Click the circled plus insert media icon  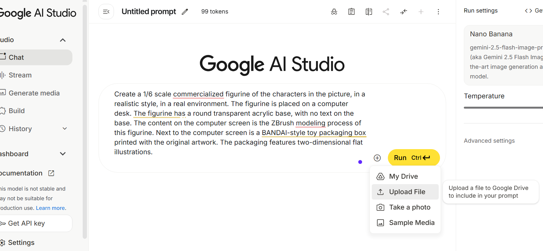point(377,158)
